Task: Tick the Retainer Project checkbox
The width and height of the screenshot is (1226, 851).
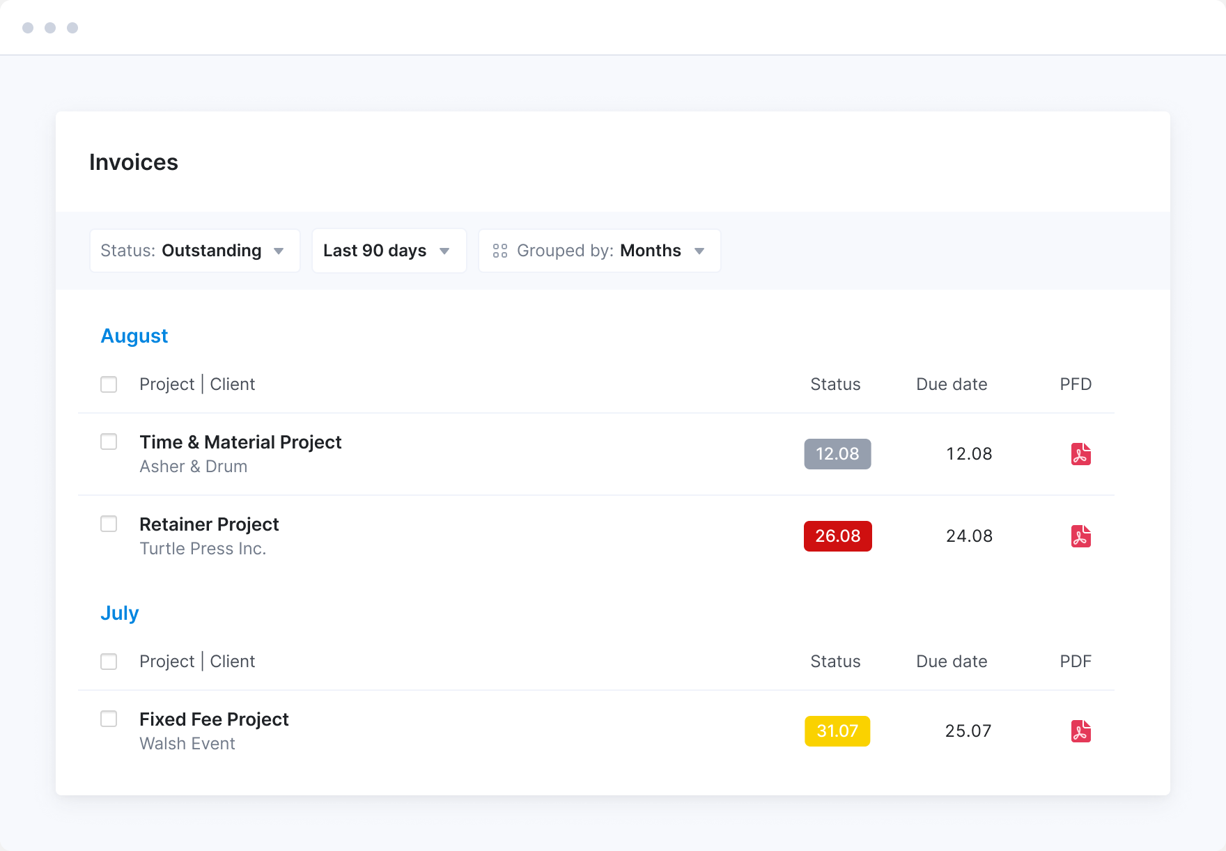Action: (x=109, y=524)
